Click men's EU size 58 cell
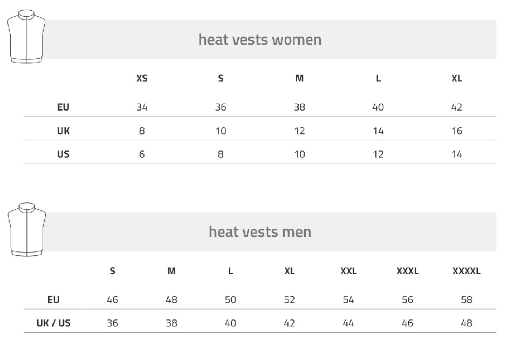The image size is (508, 348). coord(466,300)
